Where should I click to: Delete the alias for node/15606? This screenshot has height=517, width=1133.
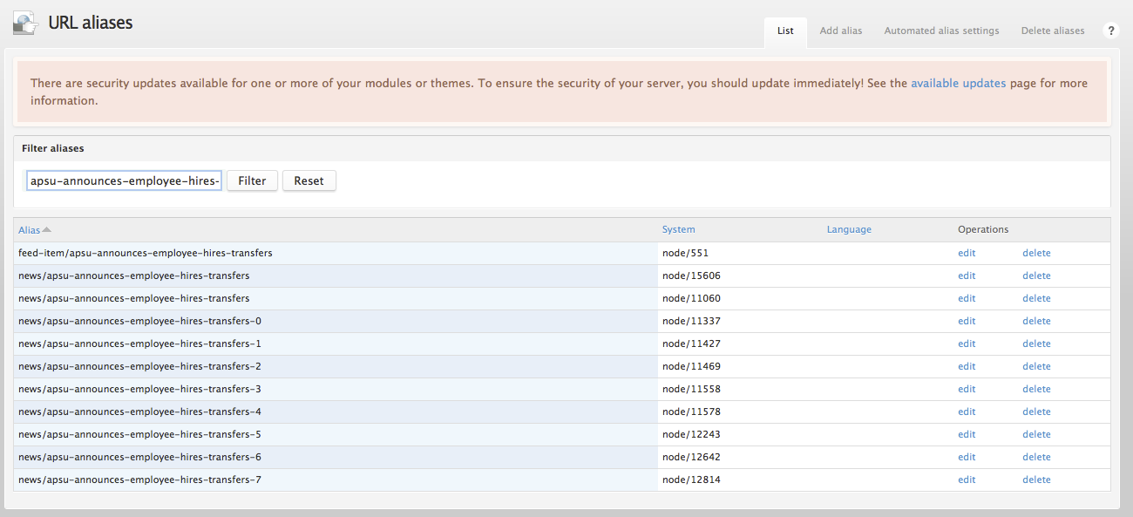[x=1036, y=275]
